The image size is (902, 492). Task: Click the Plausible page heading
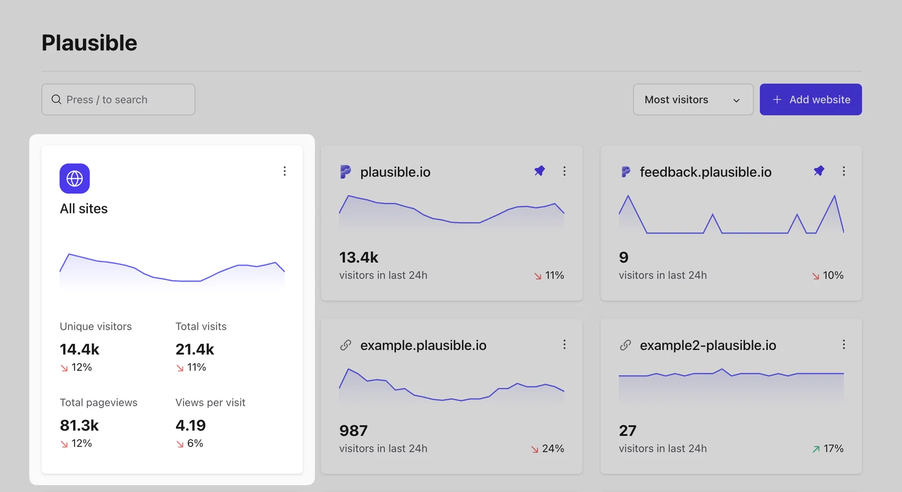tap(89, 43)
